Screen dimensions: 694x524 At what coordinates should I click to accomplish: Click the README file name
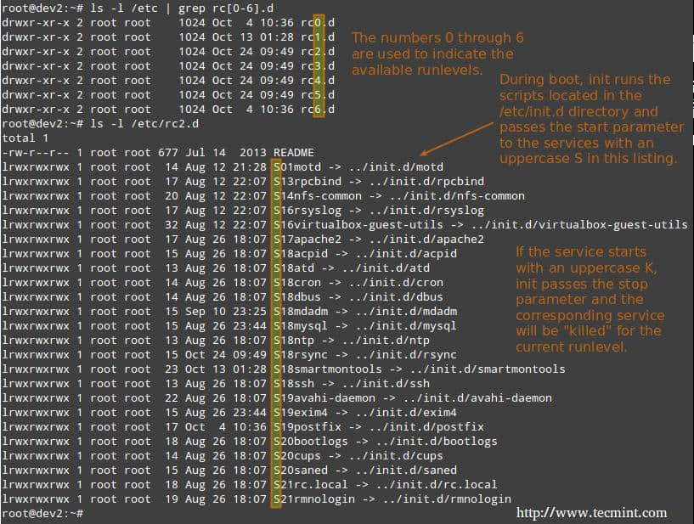[293, 152]
